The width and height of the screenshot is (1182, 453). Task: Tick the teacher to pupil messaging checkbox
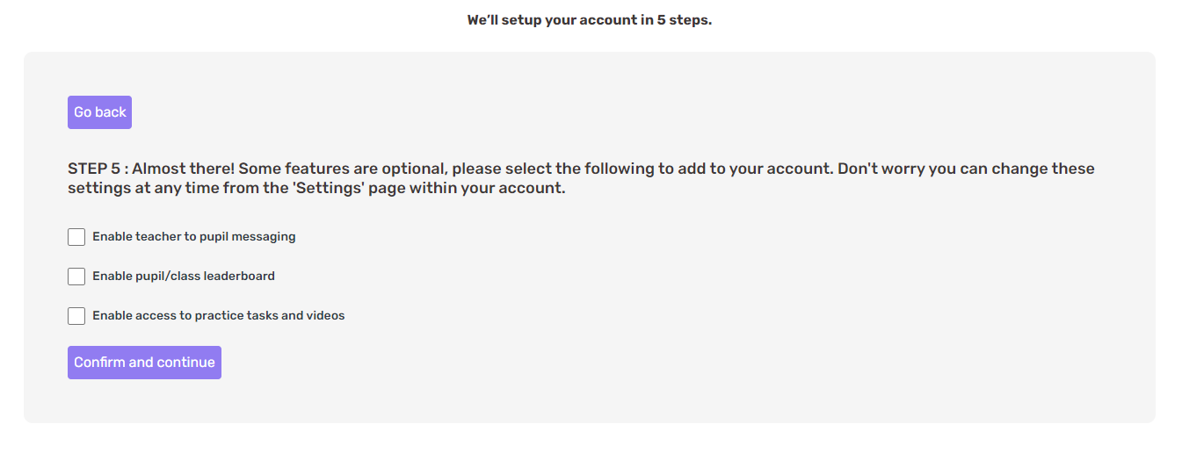pos(76,237)
